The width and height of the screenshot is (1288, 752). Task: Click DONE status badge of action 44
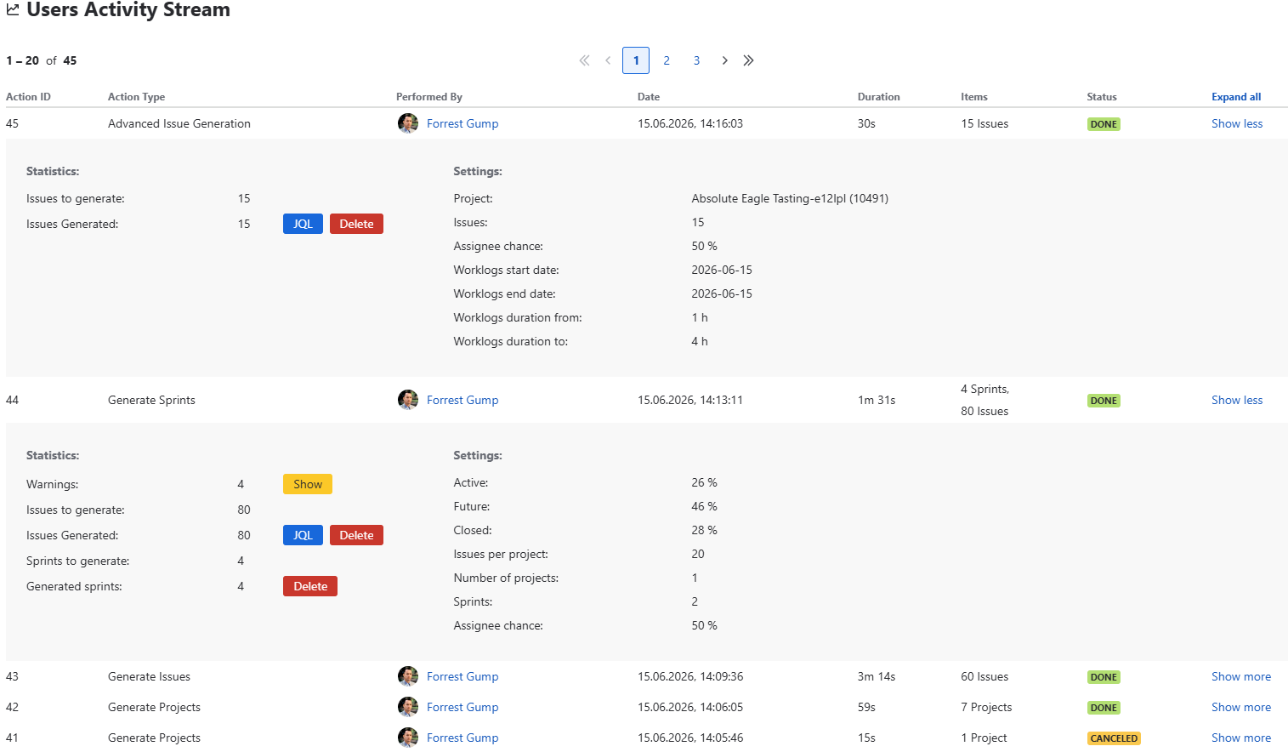click(1104, 401)
